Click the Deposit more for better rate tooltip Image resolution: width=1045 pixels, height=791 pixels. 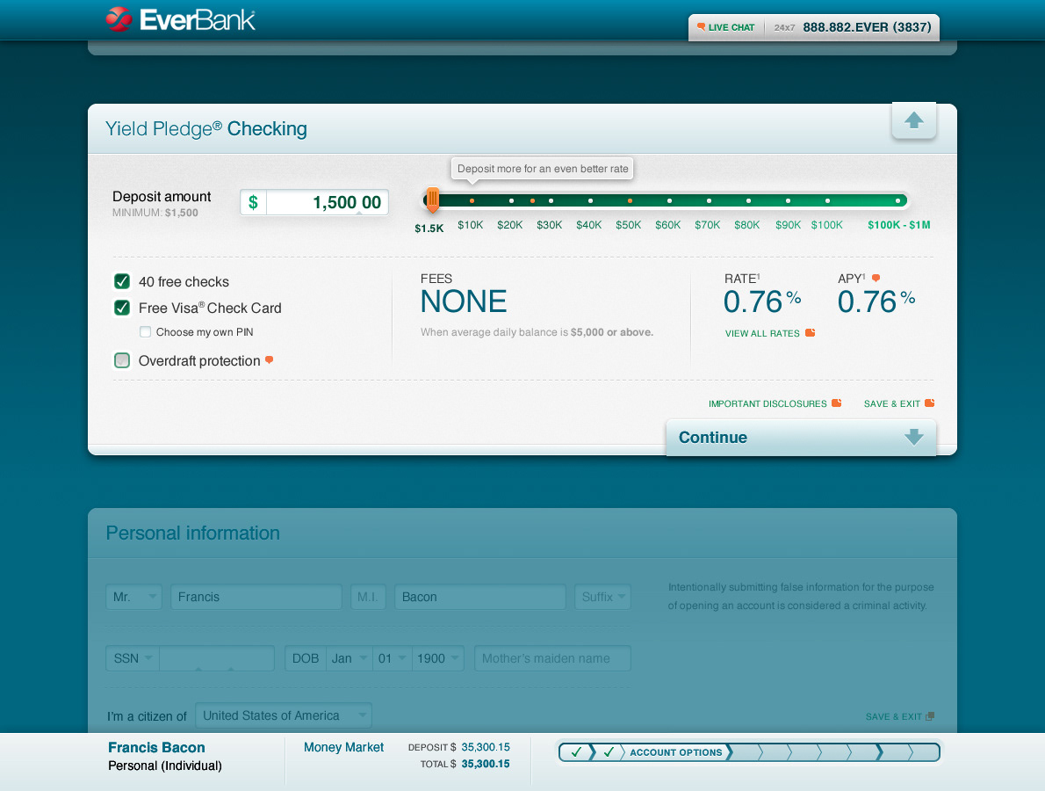point(543,169)
